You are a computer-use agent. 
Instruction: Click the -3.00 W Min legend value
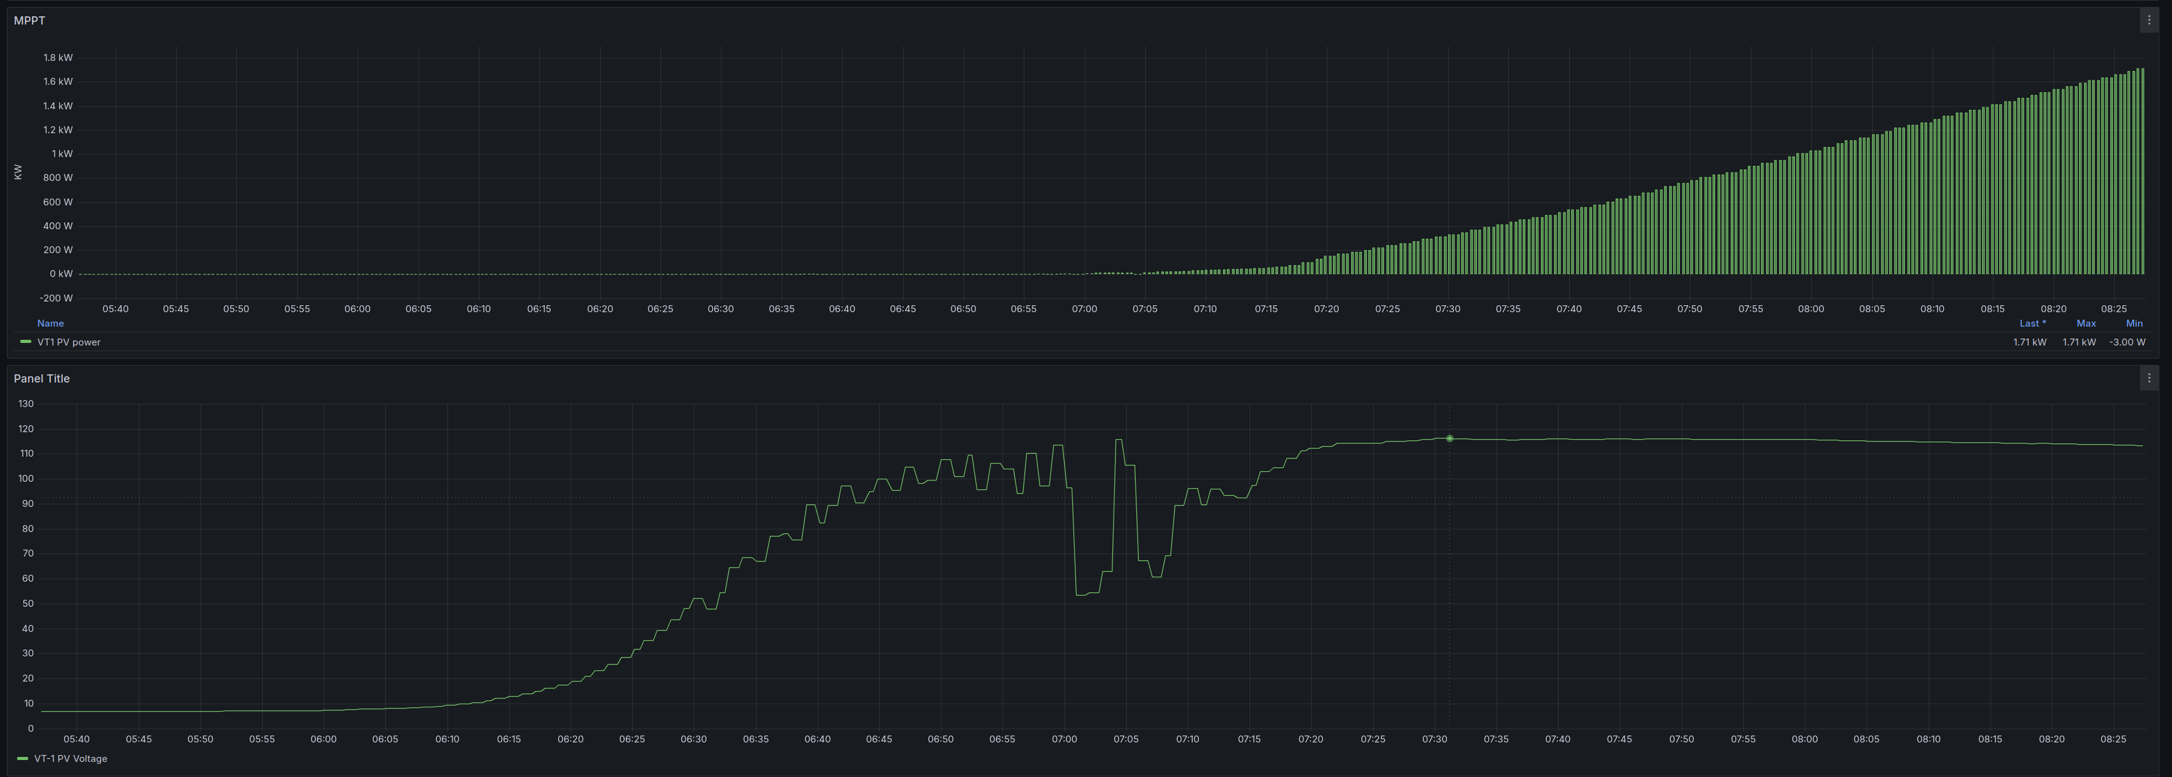tap(2127, 342)
